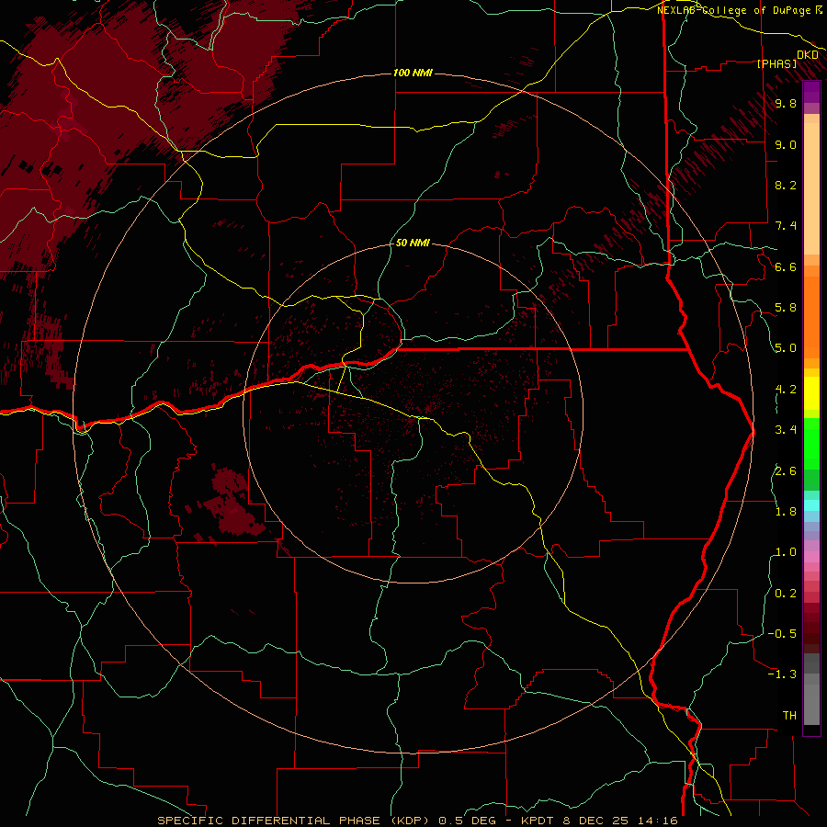Click the 3.4 value on the color scale
The width and height of the screenshot is (827, 827).
point(786,430)
